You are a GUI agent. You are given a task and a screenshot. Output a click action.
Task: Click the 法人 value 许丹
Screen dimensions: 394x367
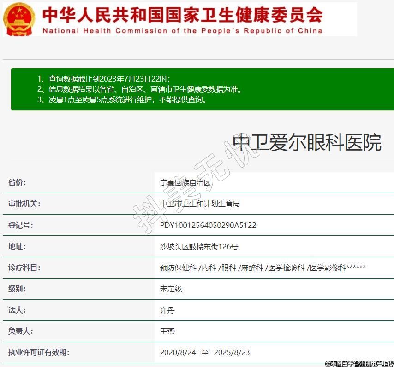[167, 310]
